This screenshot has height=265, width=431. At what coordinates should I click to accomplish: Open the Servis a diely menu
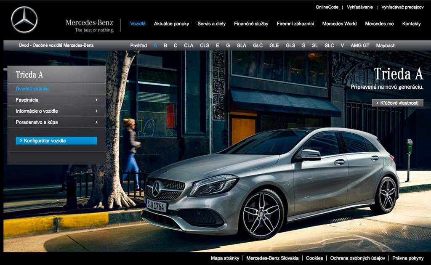tap(211, 24)
